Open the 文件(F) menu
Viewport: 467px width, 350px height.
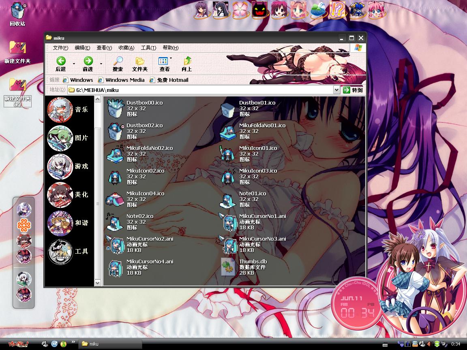click(x=60, y=48)
